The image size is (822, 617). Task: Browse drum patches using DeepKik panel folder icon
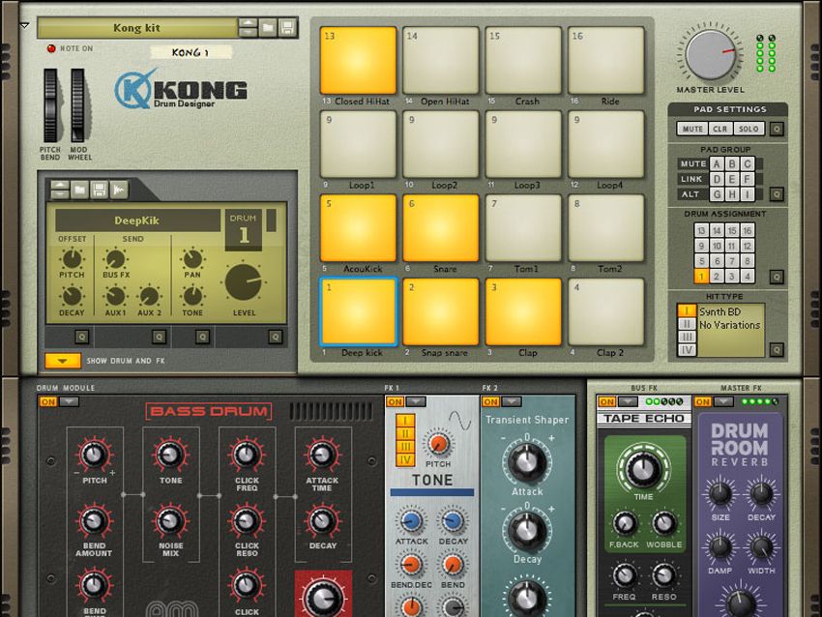pyautogui.click(x=79, y=190)
